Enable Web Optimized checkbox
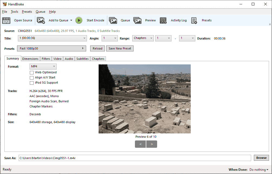Screen dimensions: 272x174 tap(32, 73)
